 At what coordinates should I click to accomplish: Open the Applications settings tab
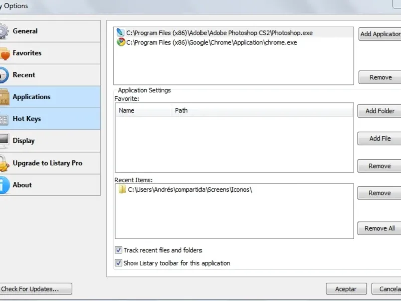coord(31,97)
